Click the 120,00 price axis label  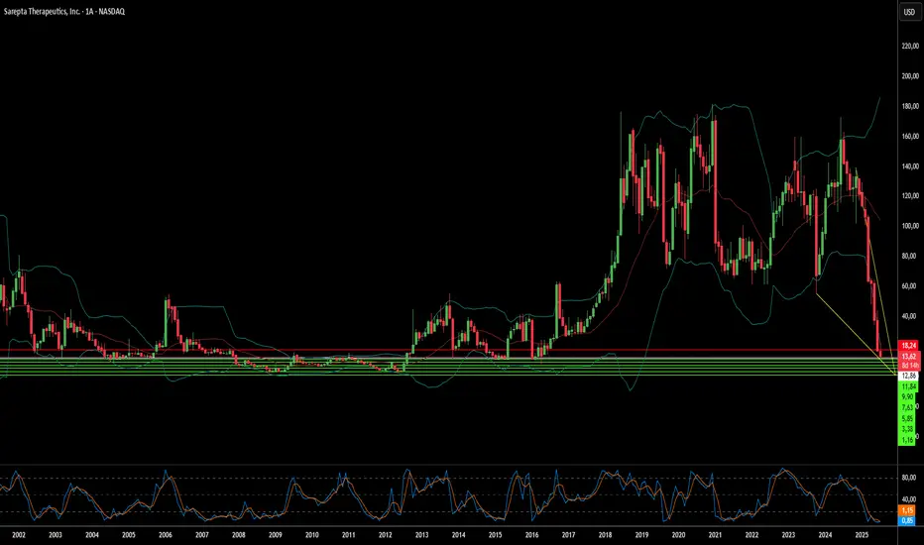click(910, 195)
